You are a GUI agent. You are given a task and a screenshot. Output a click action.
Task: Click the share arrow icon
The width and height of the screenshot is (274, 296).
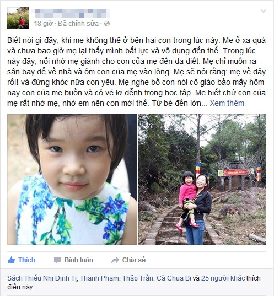[115, 260]
